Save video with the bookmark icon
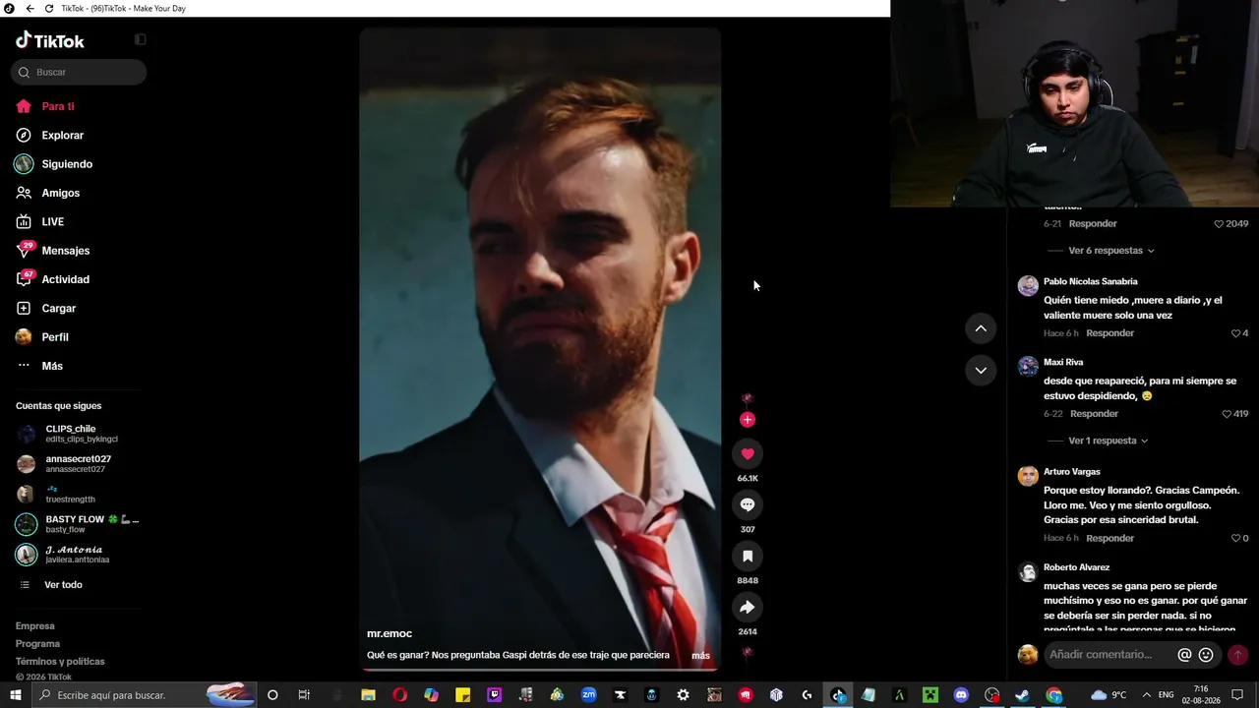 coord(748,556)
